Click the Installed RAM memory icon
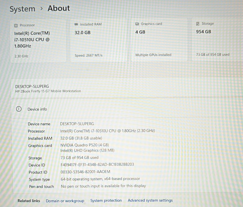 click(76, 24)
